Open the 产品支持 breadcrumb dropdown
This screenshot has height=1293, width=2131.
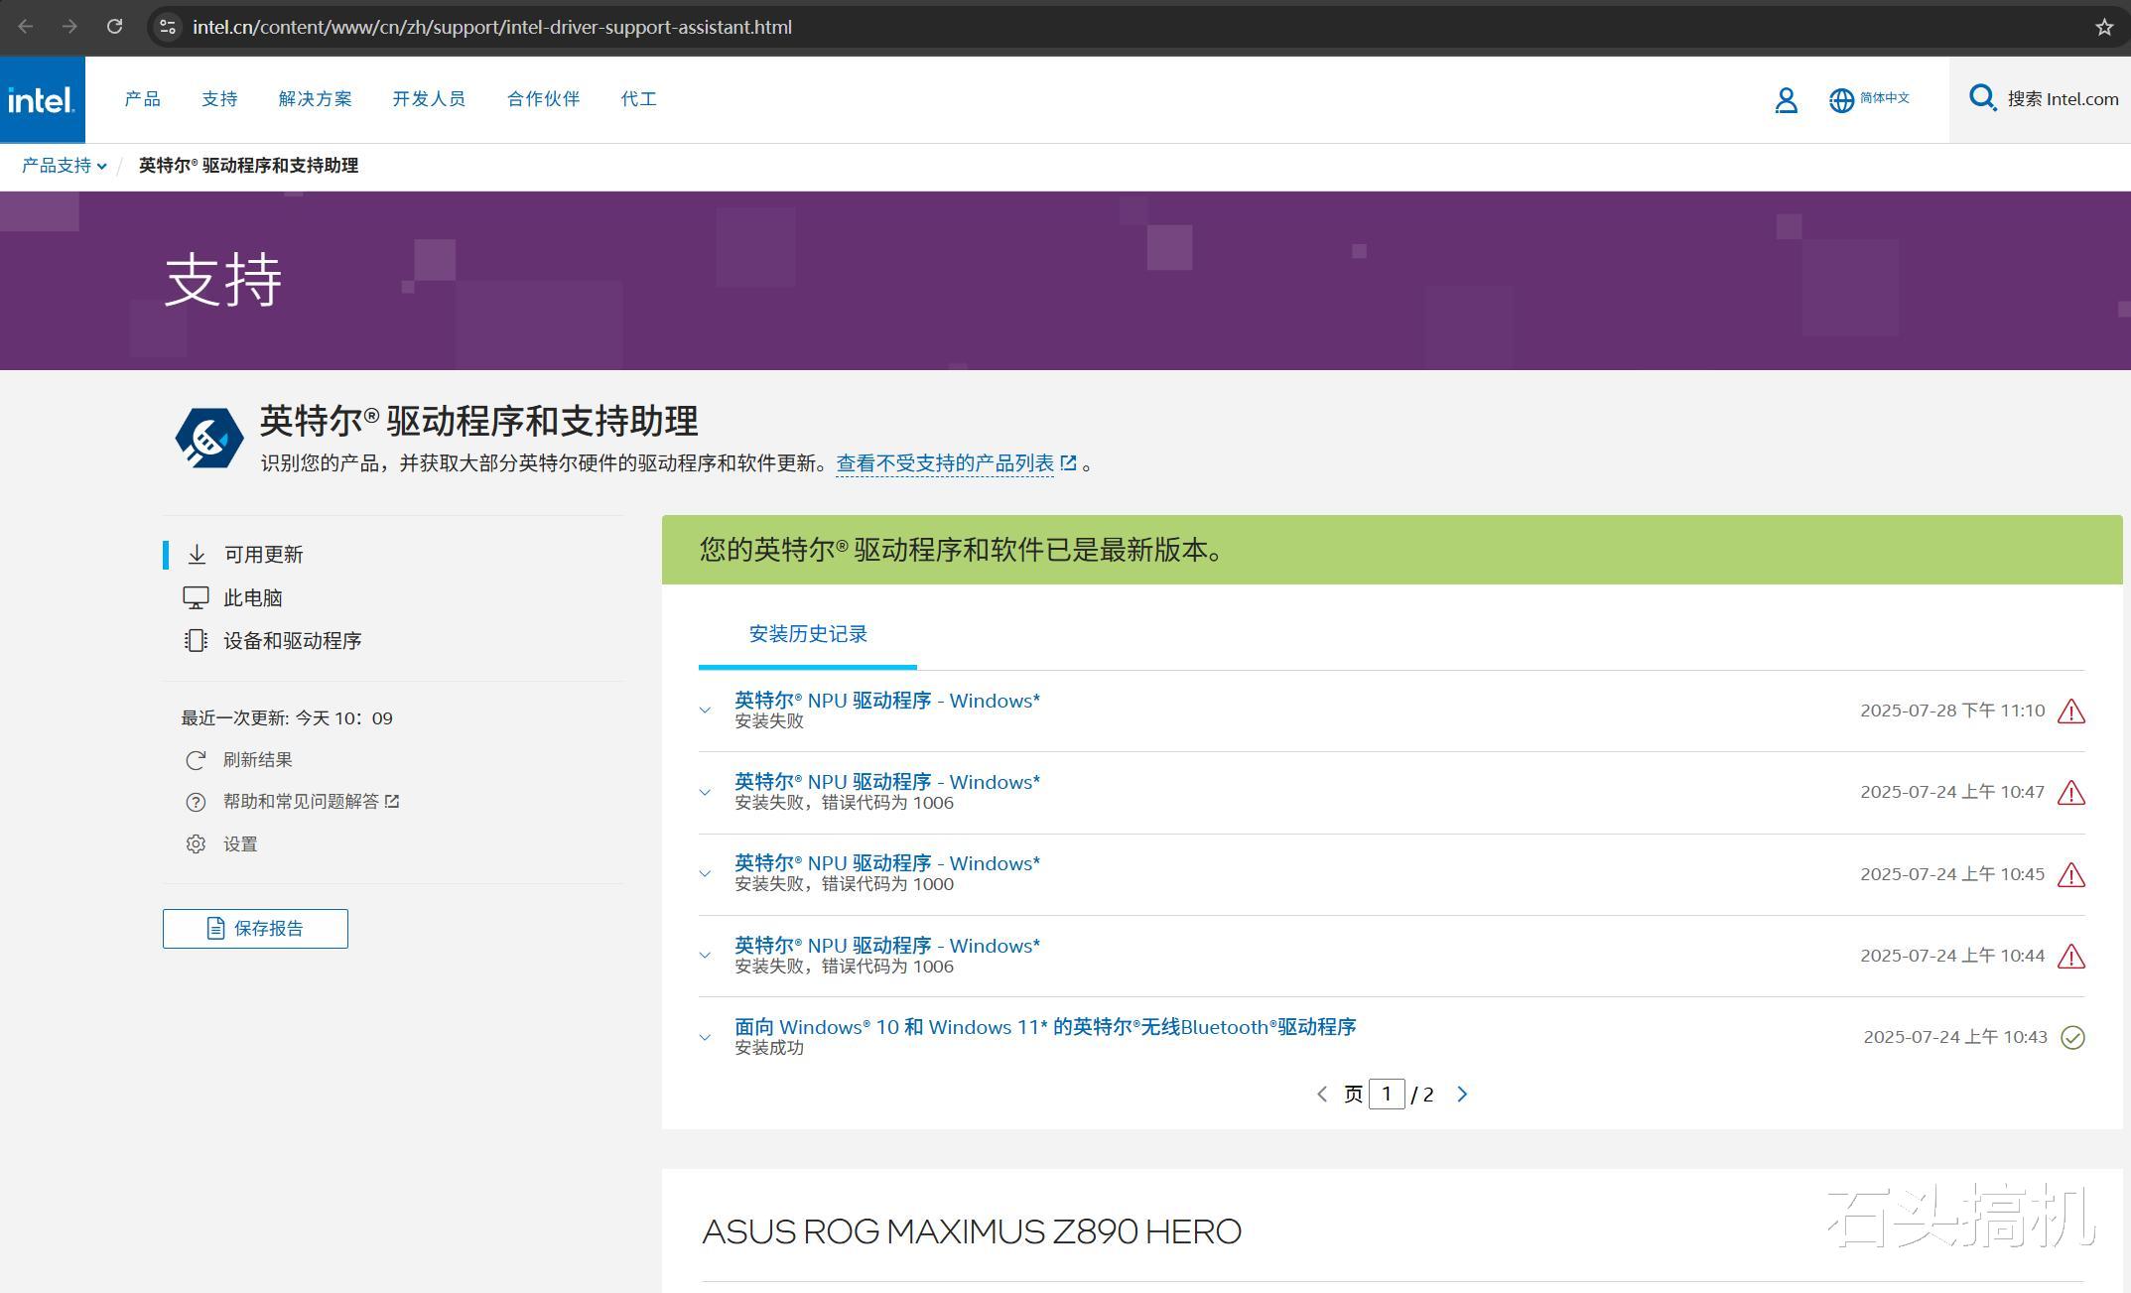click(x=64, y=166)
